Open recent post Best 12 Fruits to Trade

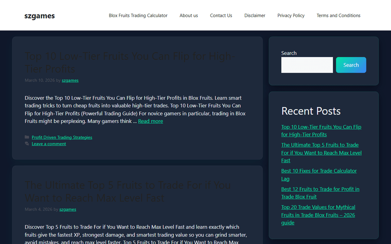[x=320, y=193]
